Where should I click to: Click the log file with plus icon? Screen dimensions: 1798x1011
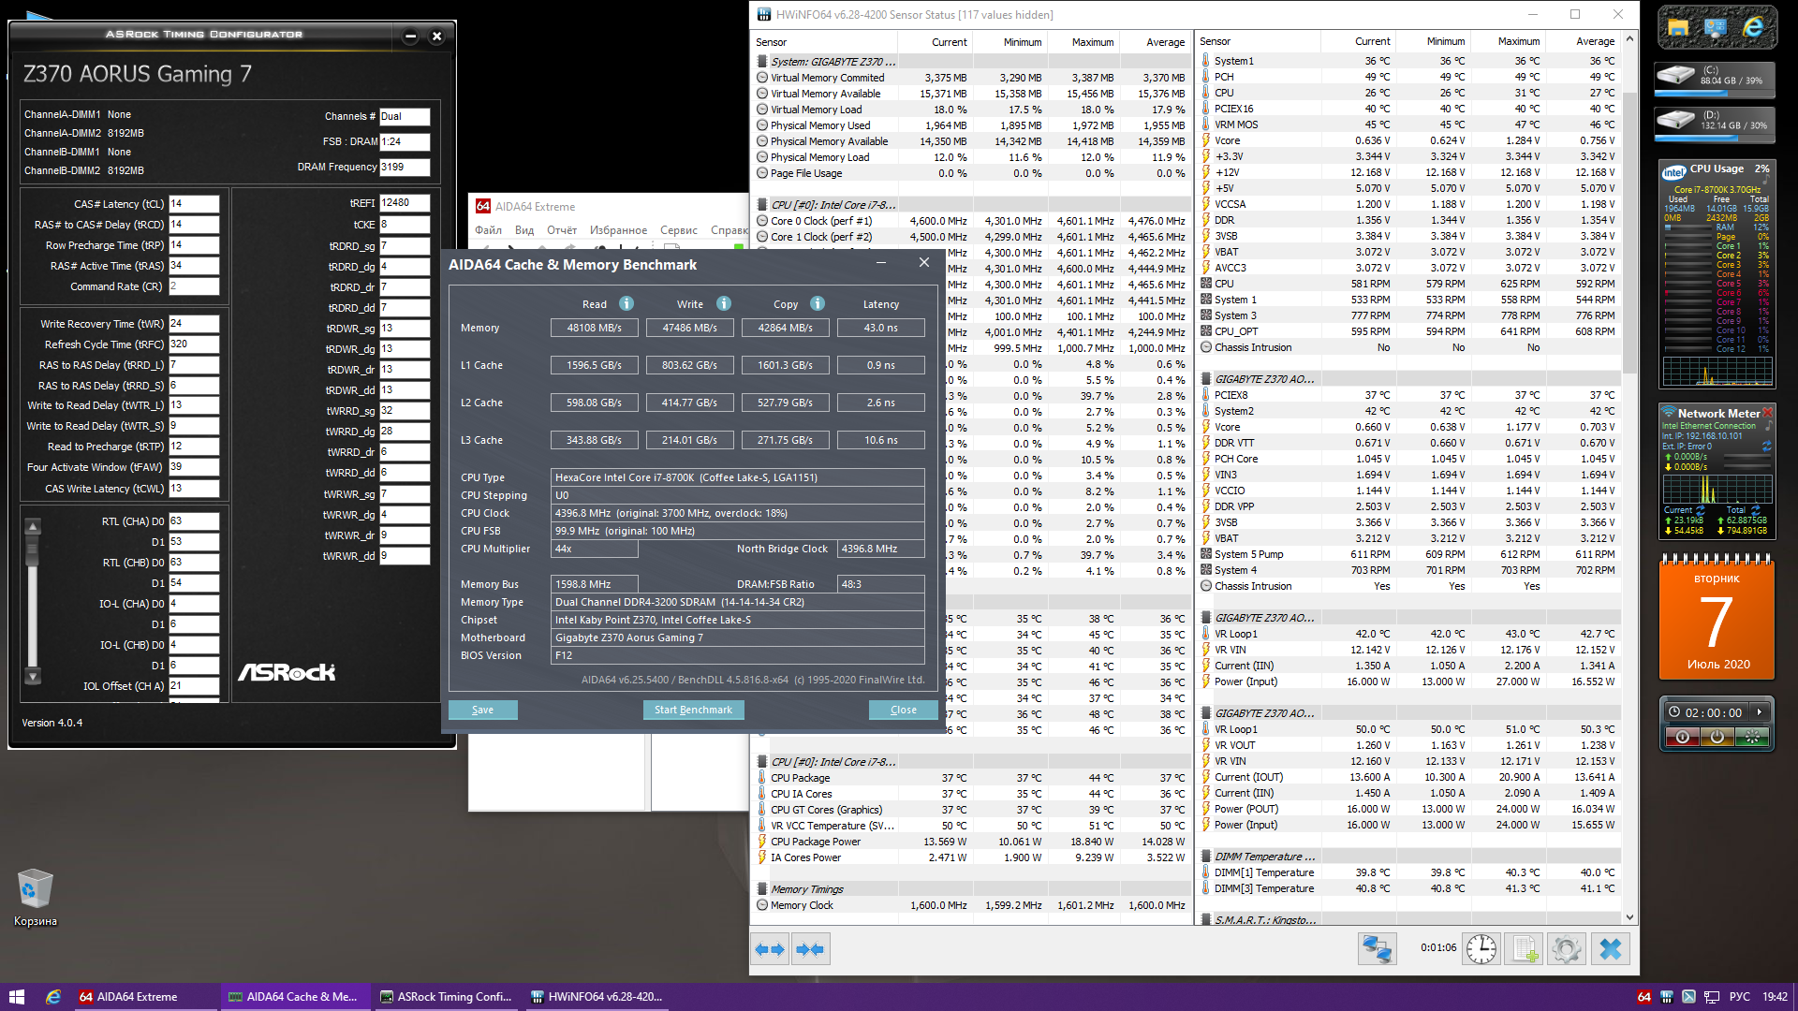coord(1525,949)
